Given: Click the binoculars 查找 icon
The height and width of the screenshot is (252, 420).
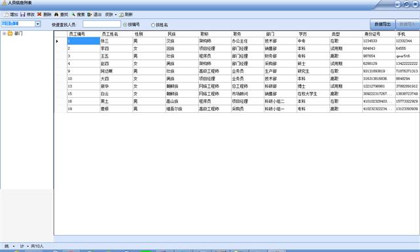Looking at the screenshot, I should tap(56, 14).
